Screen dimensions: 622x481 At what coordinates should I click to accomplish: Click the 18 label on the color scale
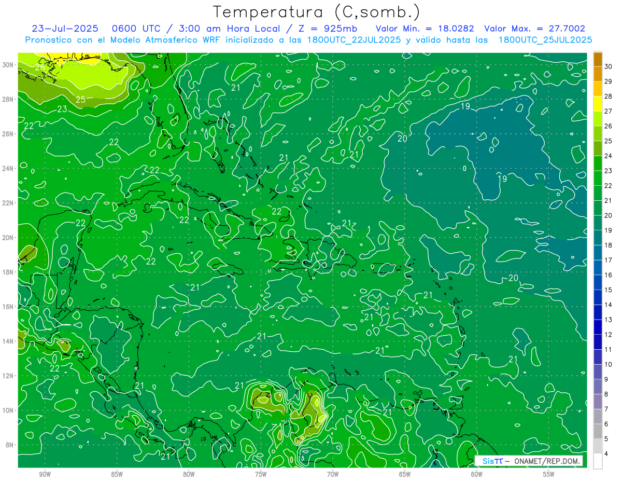[609, 245]
